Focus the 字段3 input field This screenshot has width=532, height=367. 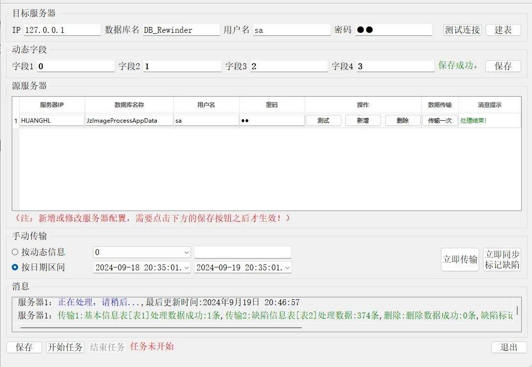pyautogui.click(x=289, y=66)
